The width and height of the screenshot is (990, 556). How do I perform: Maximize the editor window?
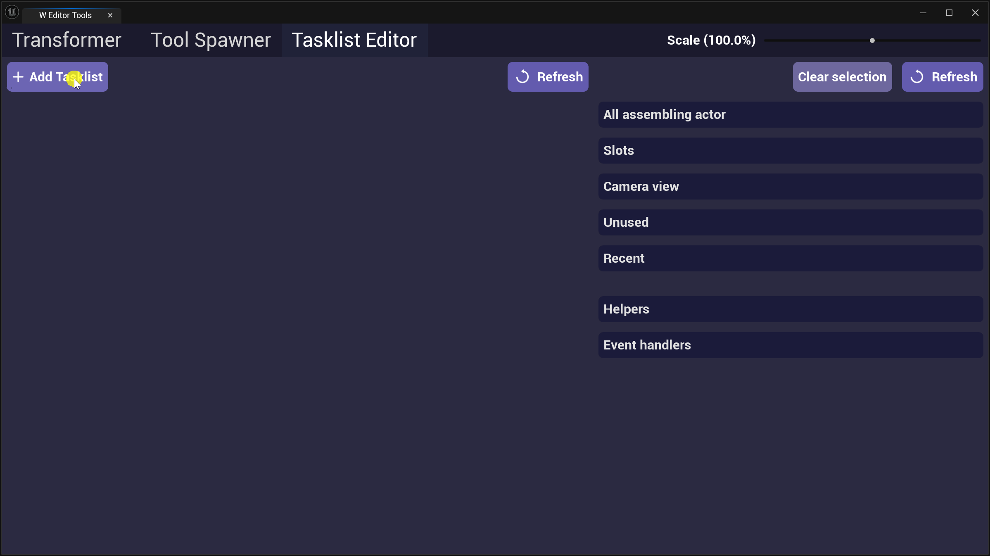tap(949, 13)
